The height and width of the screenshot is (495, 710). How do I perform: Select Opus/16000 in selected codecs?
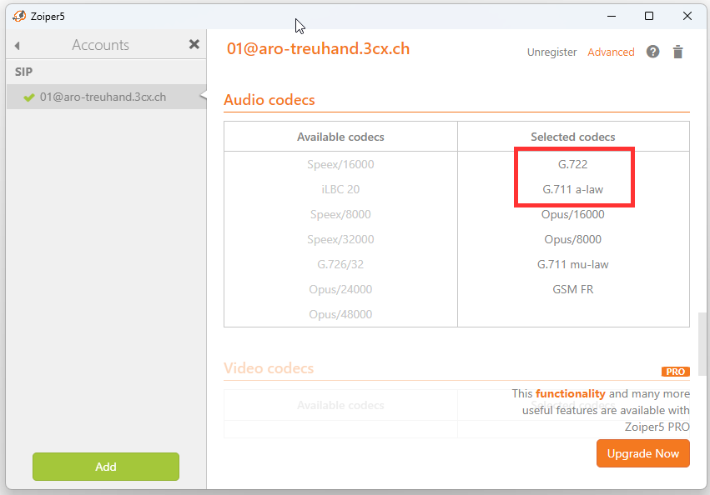[x=573, y=214]
